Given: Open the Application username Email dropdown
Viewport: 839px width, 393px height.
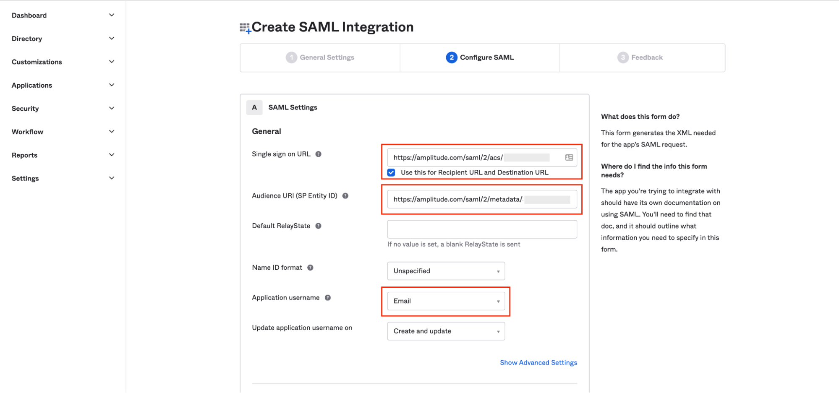Looking at the screenshot, I should [x=446, y=301].
